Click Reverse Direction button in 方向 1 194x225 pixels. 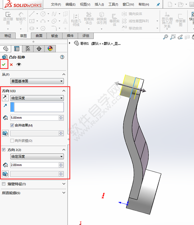tap(5, 98)
